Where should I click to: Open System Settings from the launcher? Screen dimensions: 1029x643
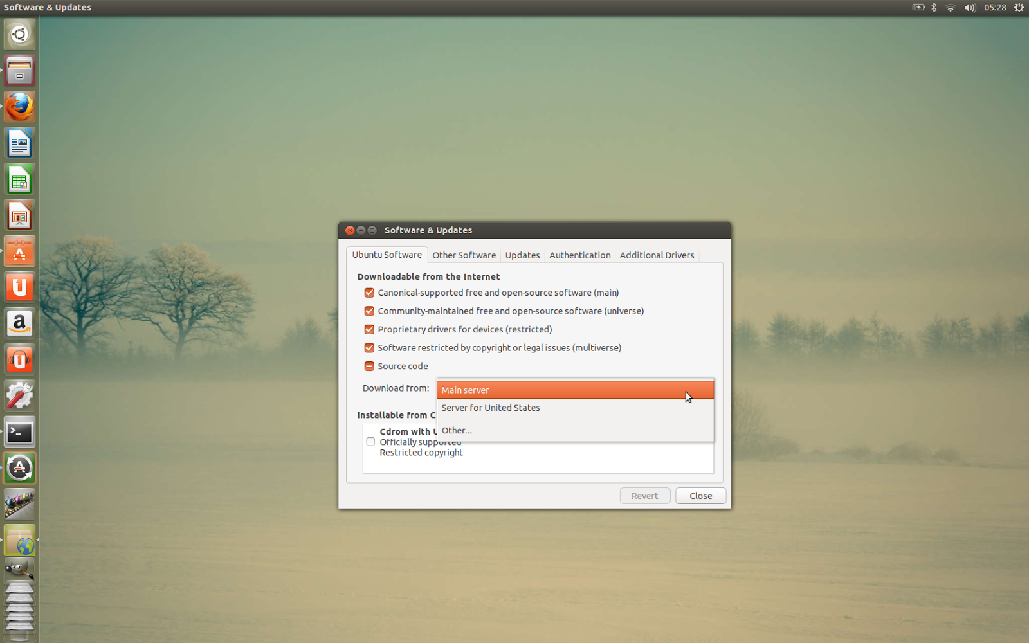click(x=19, y=395)
